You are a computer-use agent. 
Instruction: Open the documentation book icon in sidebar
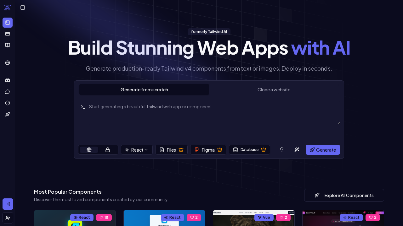(x=7, y=45)
